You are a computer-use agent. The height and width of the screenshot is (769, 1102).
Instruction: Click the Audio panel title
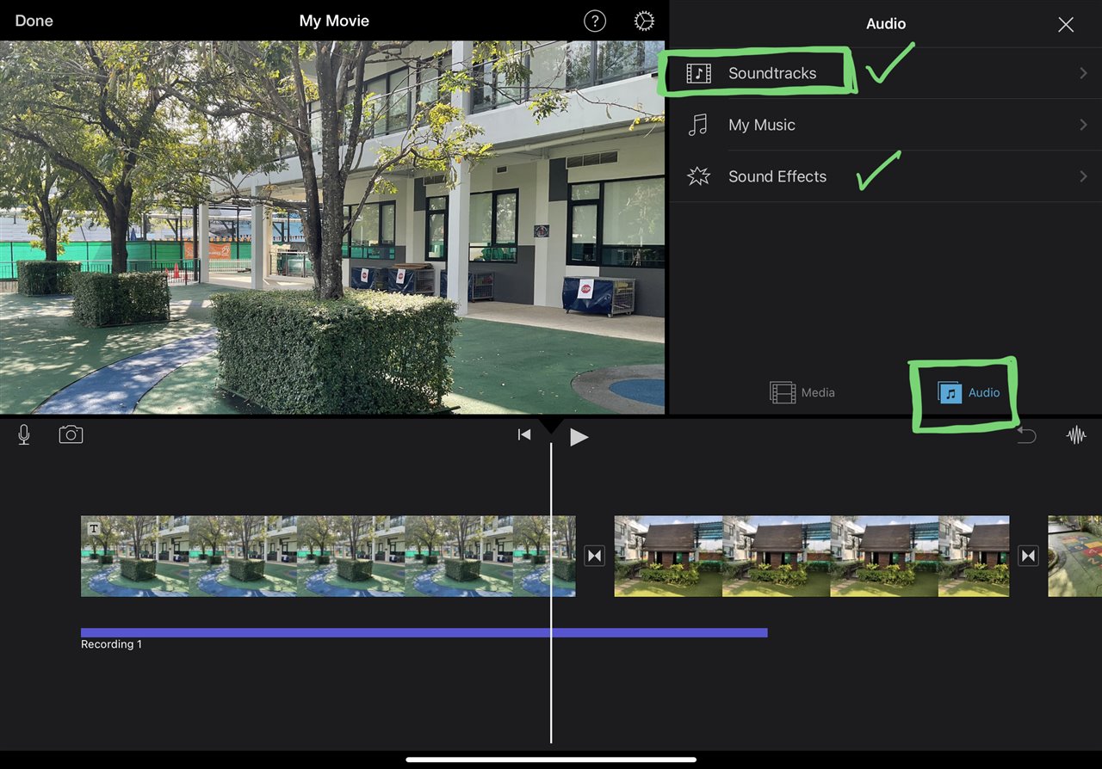[886, 24]
